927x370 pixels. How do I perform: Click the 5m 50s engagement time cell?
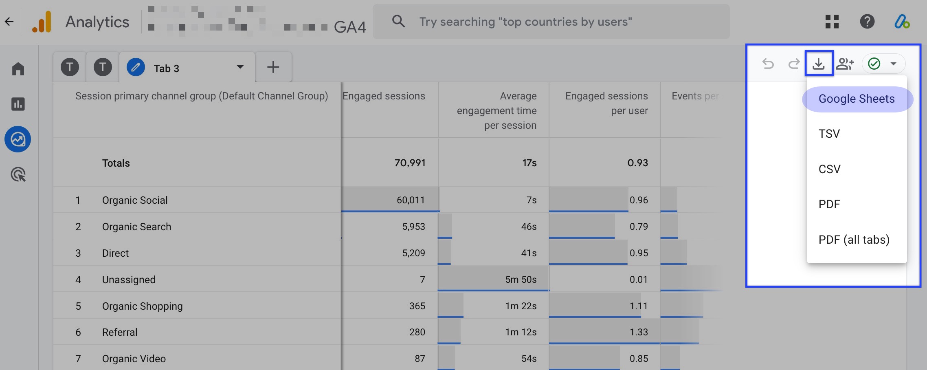point(521,280)
